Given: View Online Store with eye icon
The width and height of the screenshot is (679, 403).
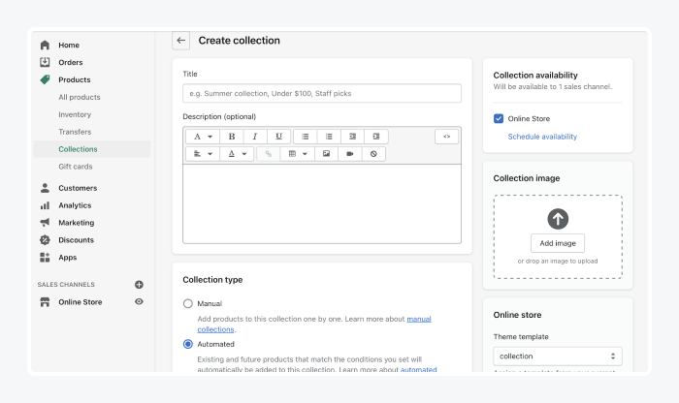Looking at the screenshot, I should click(139, 302).
